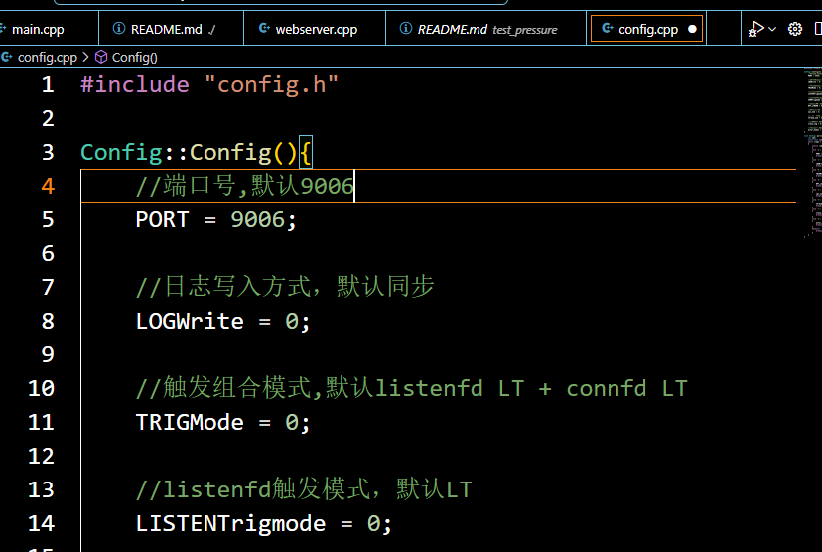This screenshot has height=552, width=822.
Task: Click line number 11 in the gutter
Action: click(x=41, y=422)
